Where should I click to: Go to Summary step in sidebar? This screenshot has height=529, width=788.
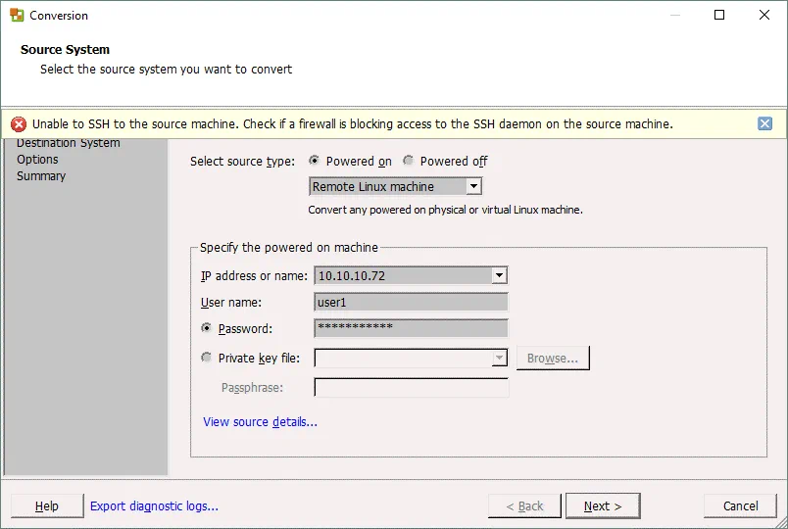[41, 176]
